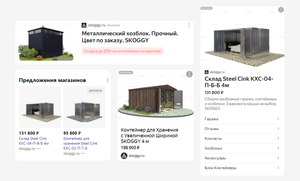Open ellipsis next to skoggy.ru under Контейнер для хранения
This screenshot has width=300, height=181.
click(83, 153)
